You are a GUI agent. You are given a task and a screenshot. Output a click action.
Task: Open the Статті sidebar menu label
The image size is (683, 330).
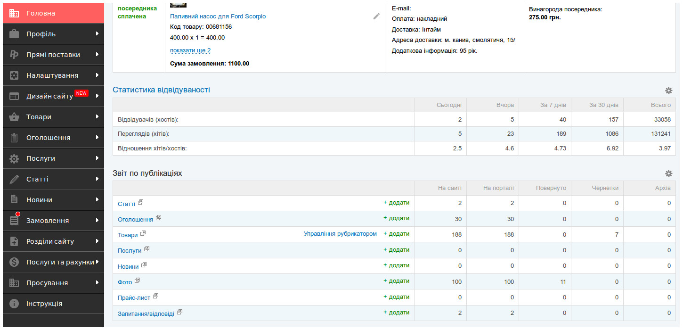pos(37,179)
